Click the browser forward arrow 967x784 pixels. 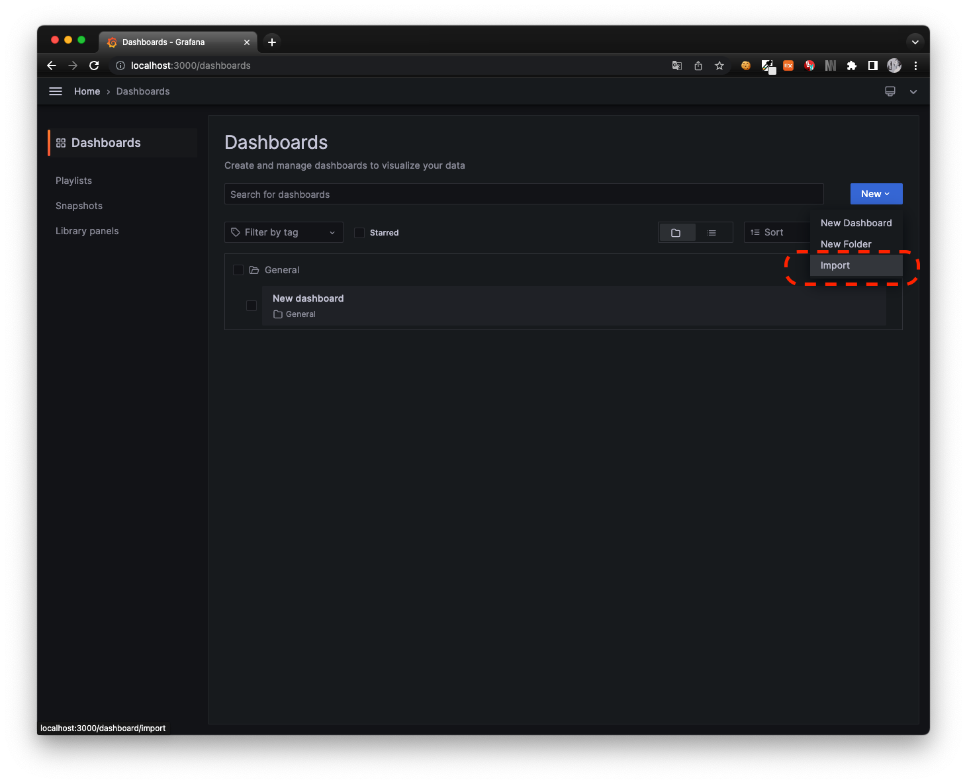click(x=73, y=65)
